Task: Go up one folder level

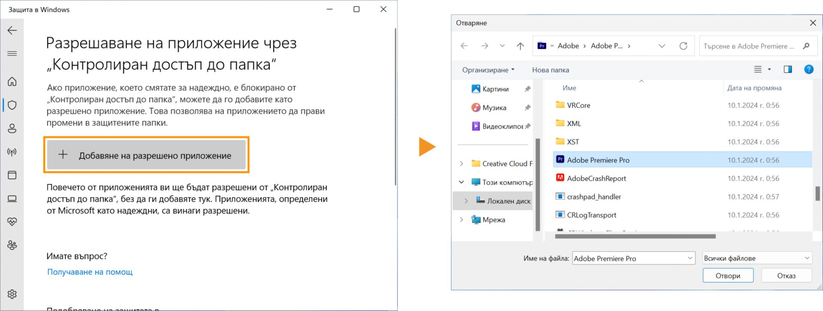Action: (x=520, y=46)
